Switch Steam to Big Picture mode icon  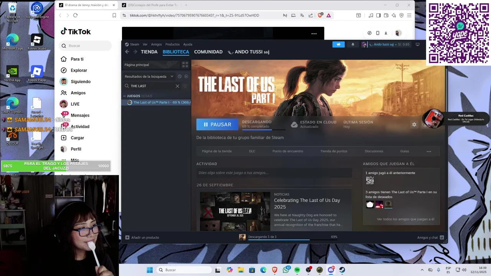pyautogui.click(x=417, y=44)
